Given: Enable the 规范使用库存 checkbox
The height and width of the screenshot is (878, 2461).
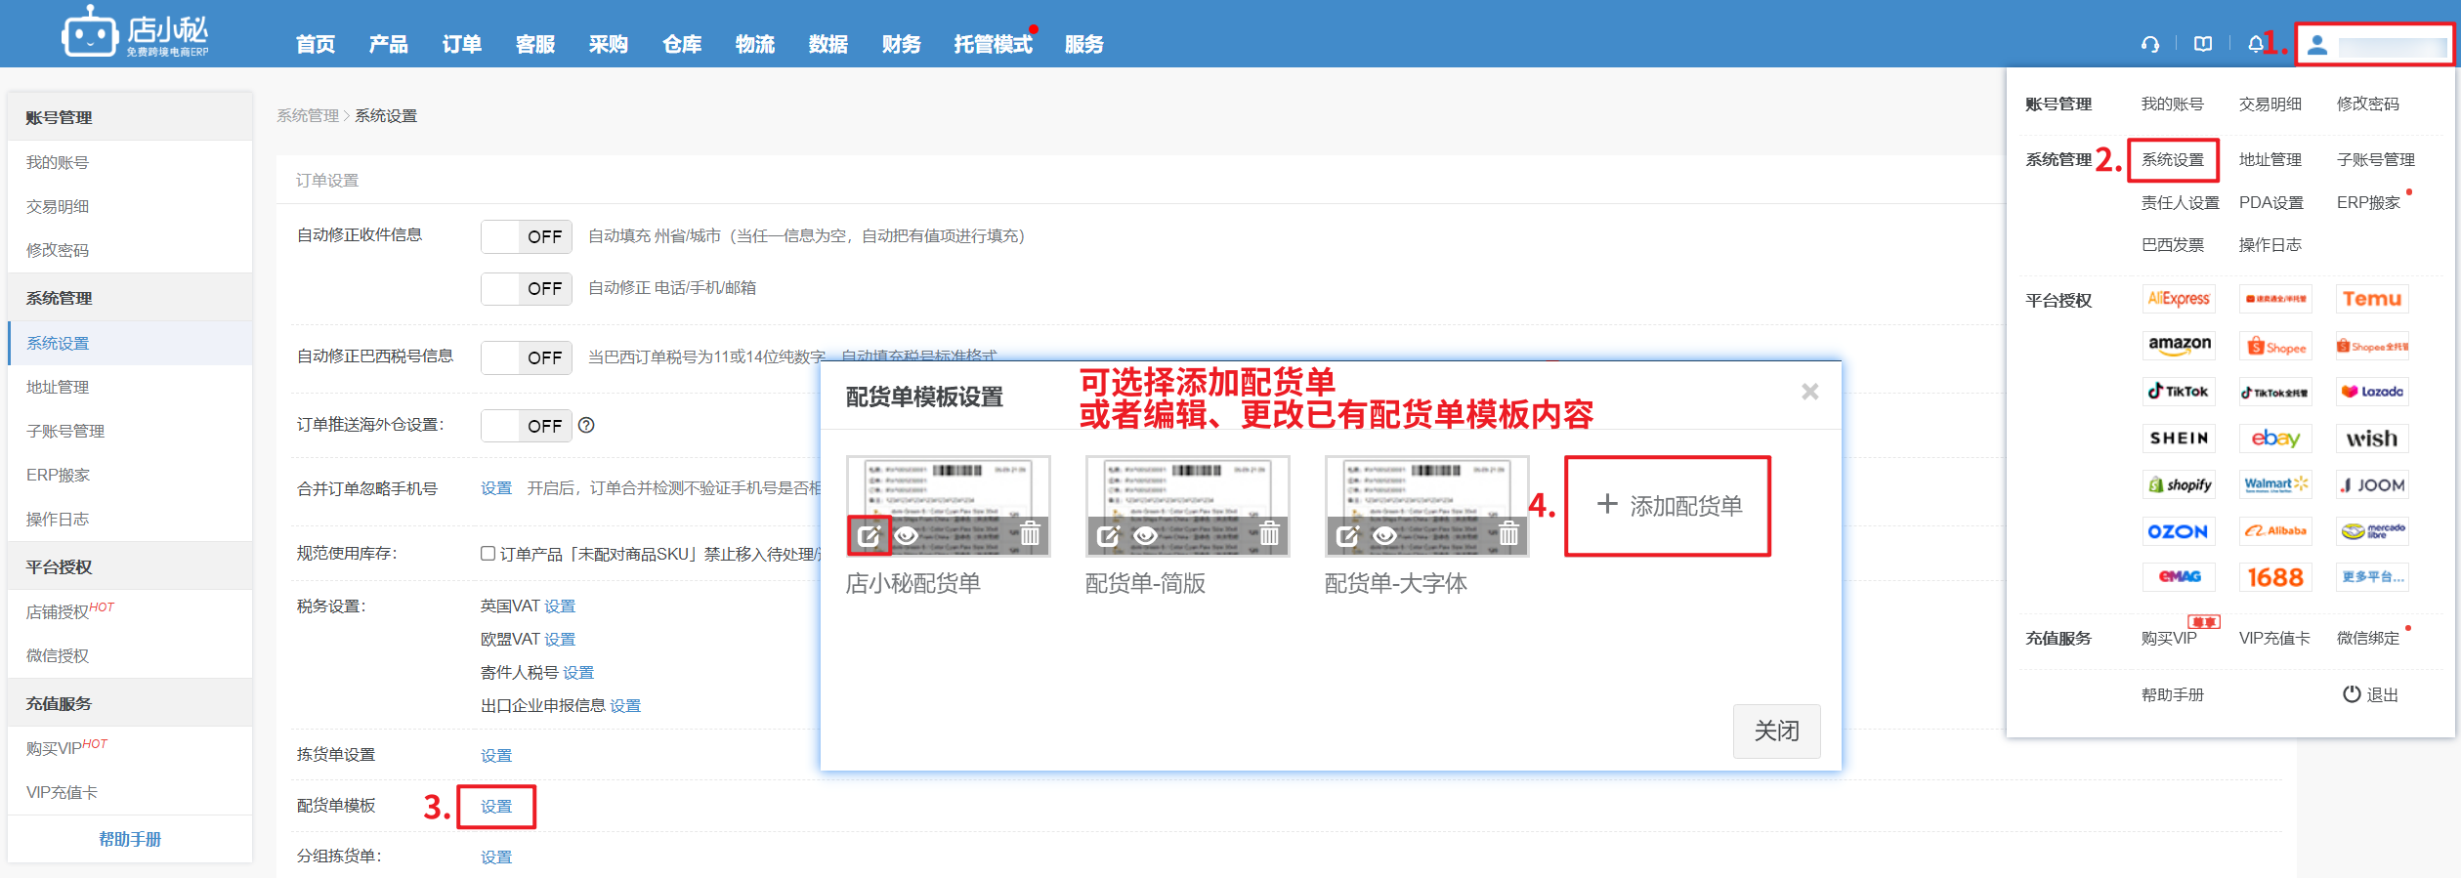Looking at the screenshot, I should coord(488,554).
